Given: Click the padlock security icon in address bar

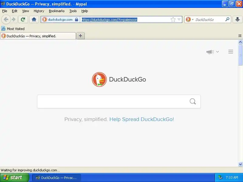Looking at the screenshot, I should pyautogui.click(x=77, y=19).
